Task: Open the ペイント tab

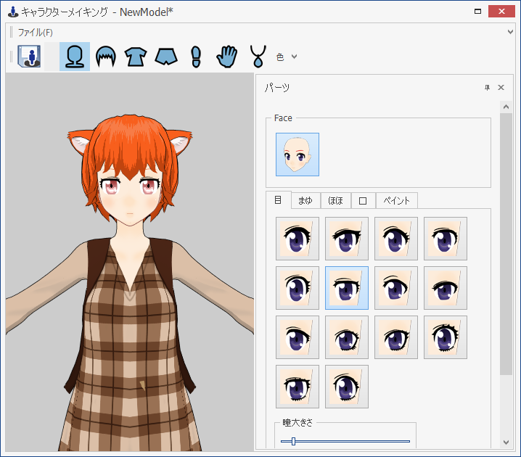Action: (396, 200)
